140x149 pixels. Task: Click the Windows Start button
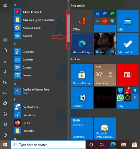5,145
